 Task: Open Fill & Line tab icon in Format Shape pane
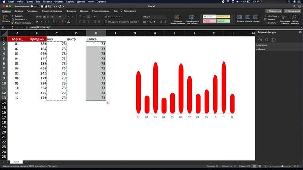pyautogui.click(x=260, y=40)
